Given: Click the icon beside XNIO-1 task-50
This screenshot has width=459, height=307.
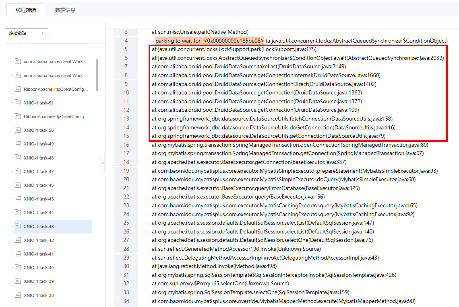Looking at the screenshot, I should pyautogui.click(x=18, y=130).
